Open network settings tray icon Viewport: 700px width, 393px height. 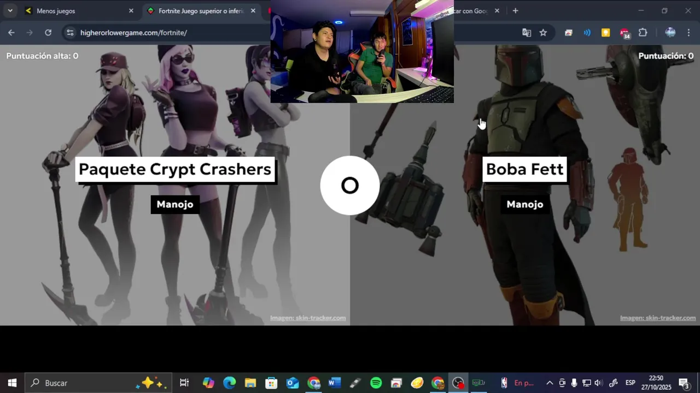pyautogui.click(x=586, y=383)
